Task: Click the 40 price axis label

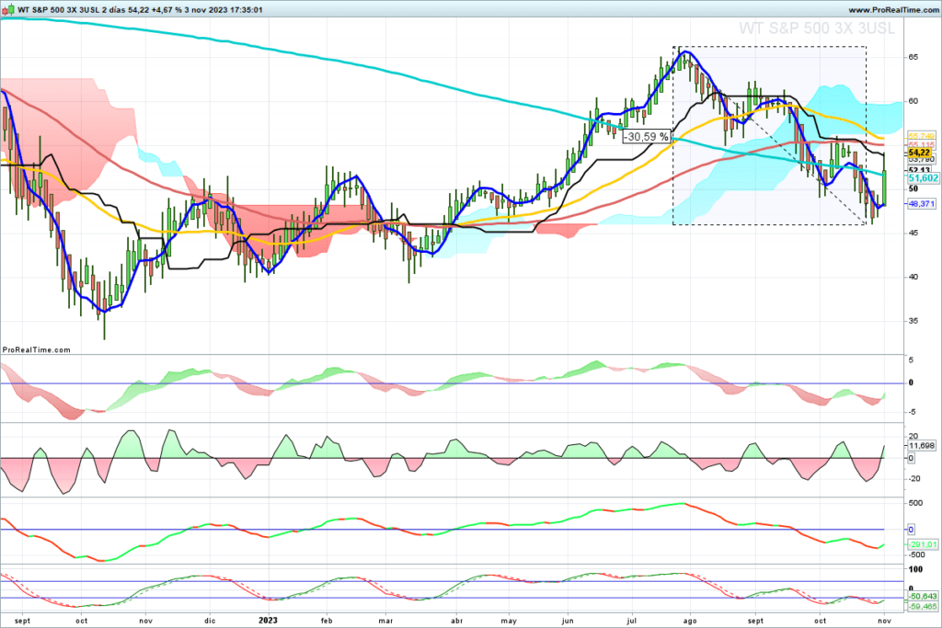Action: tap(913, 277)
